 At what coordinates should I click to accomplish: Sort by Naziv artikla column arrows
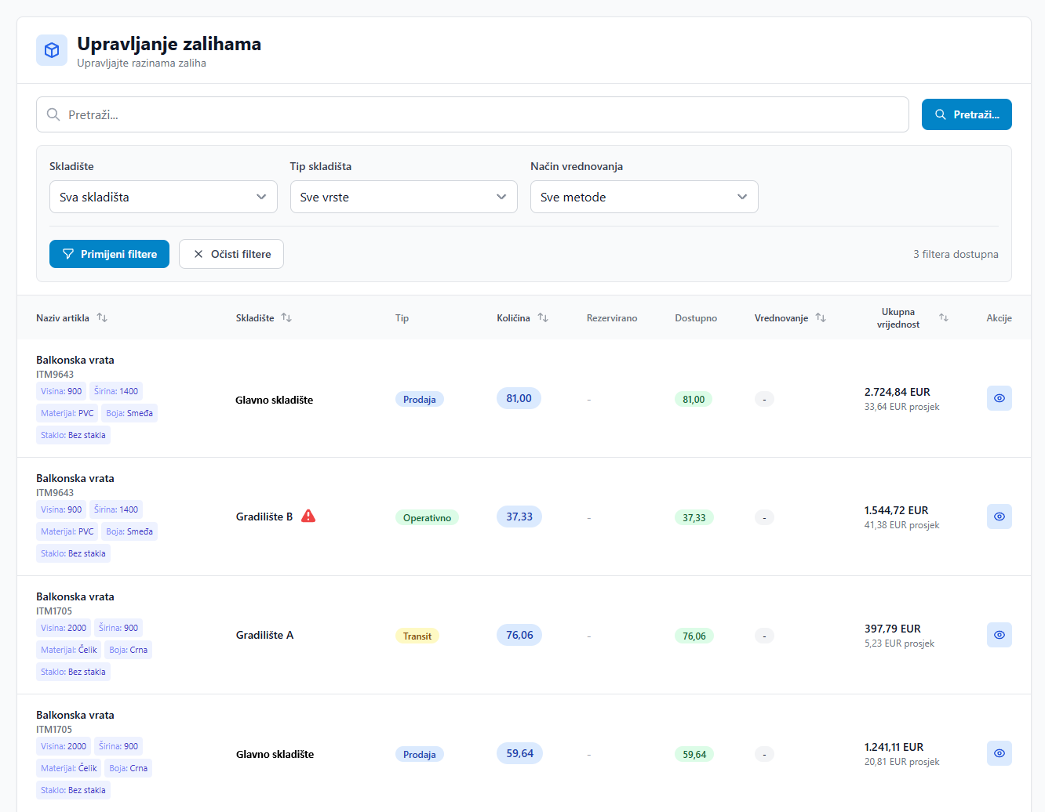pos(102,317)
